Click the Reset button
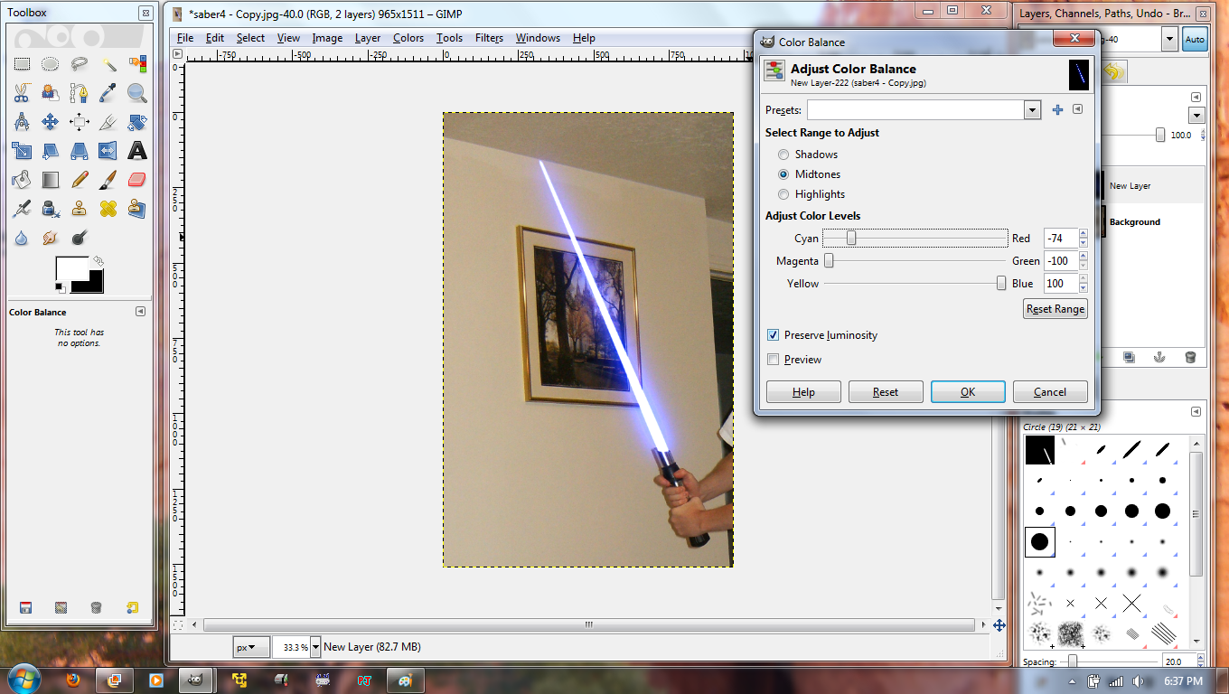The height and width of the screenshot is (694, 1229). [x=886, y=392]
